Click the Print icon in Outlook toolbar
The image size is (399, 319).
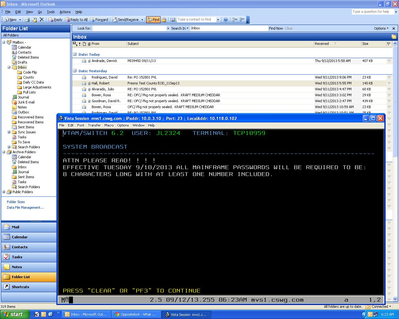27,20
